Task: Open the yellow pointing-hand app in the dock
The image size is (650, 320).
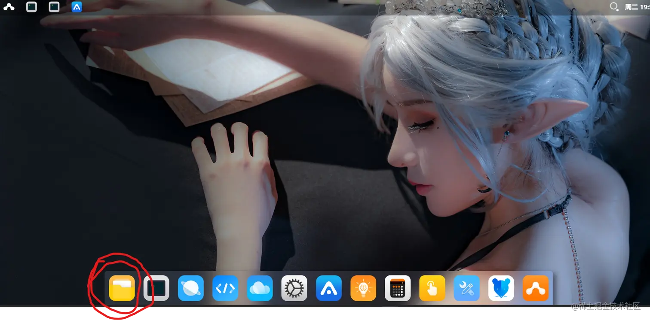Action: click(x=432, y=288)
